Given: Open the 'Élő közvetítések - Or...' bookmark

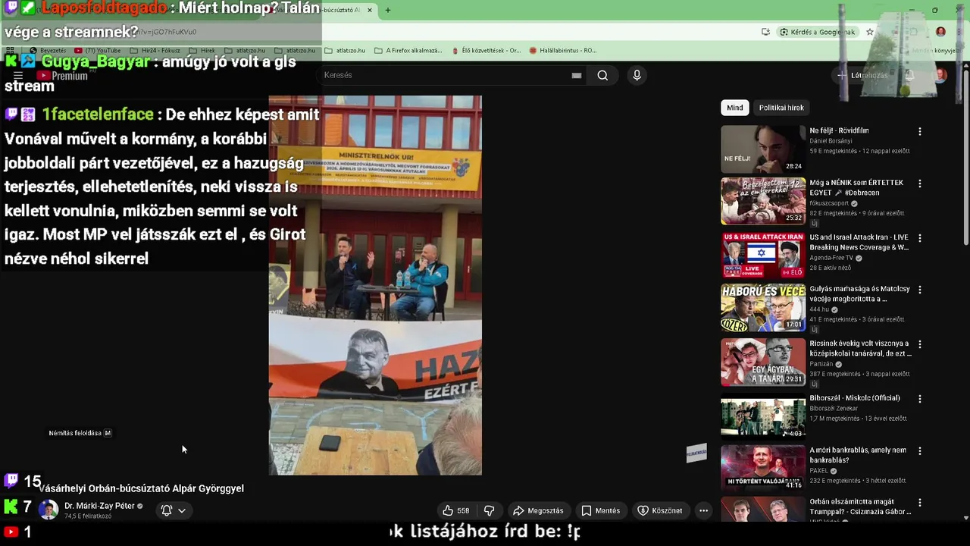Looking at the screenshot, I should (486, 51).
